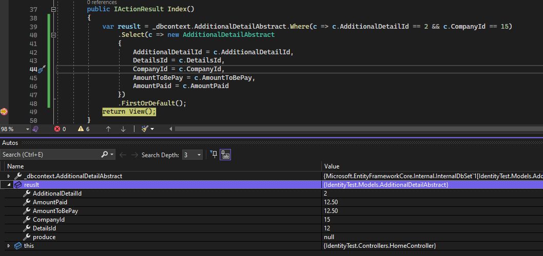Collapse the Index method at line 37
543x256 pixels.
tap(53, 9)
